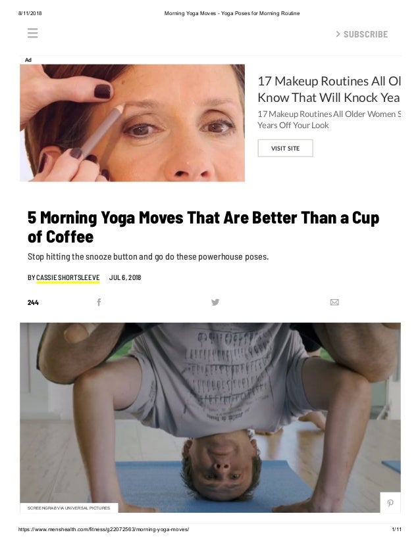Click the ad description about older women
The height and width of the screenshot is (543, 420).
pos(328,120)
